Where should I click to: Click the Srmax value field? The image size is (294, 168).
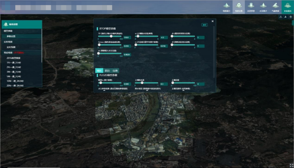click(x=127, y=46)
